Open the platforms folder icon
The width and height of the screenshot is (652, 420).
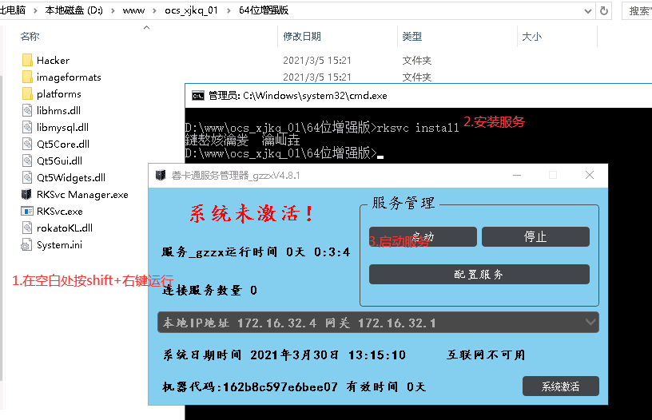pyautogui.click(x=27, y=93)
